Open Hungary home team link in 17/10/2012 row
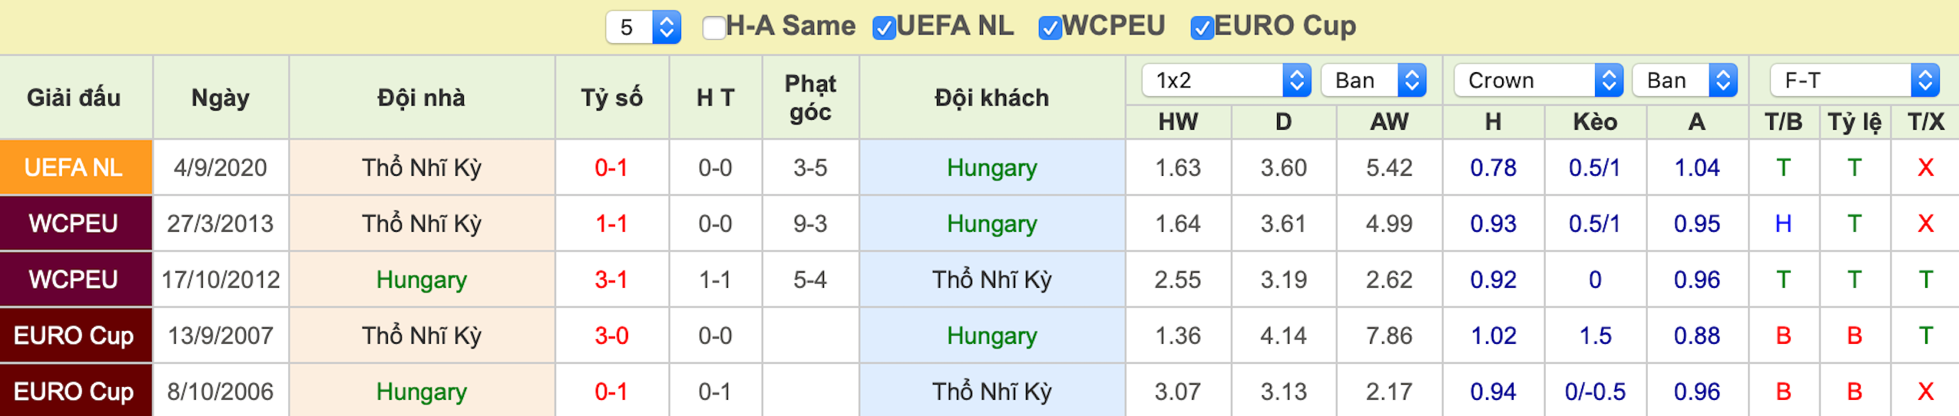1959x416 pixels. tap(421, 279)
